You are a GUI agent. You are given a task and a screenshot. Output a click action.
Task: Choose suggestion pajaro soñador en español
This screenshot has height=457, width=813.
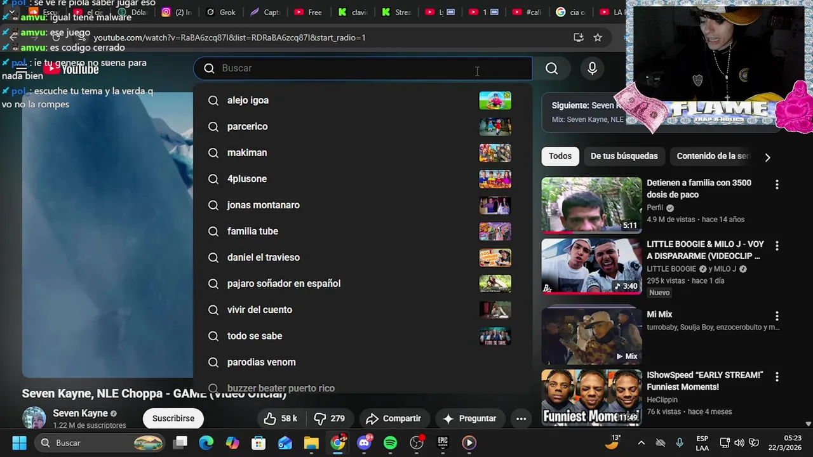(x=362, y=284)
